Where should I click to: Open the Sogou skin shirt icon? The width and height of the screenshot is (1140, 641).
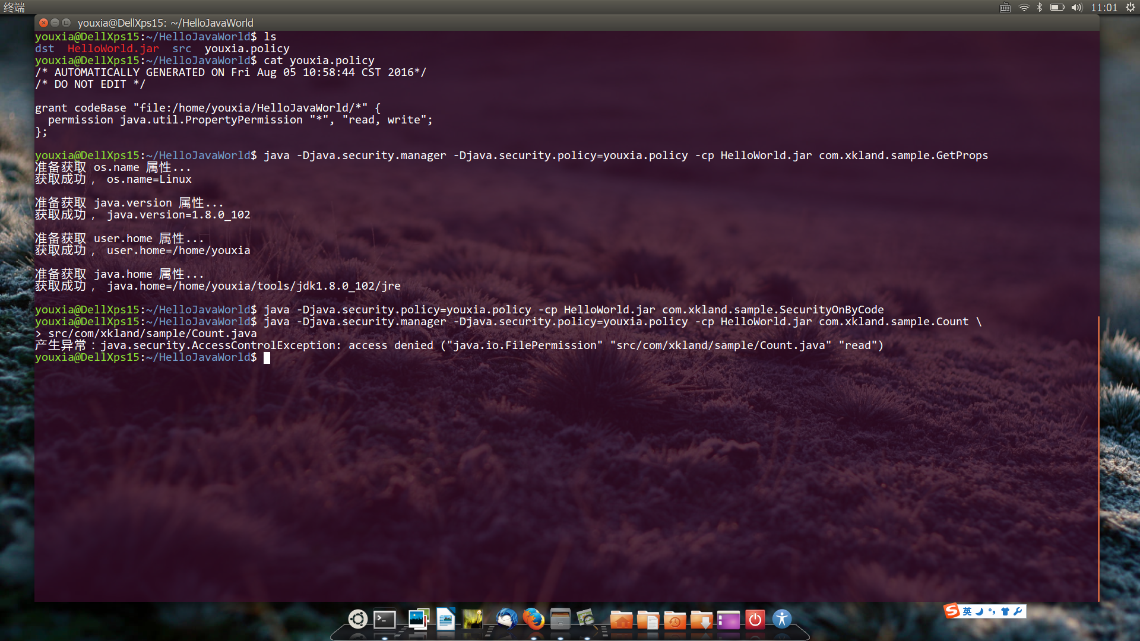point(1005,611)
